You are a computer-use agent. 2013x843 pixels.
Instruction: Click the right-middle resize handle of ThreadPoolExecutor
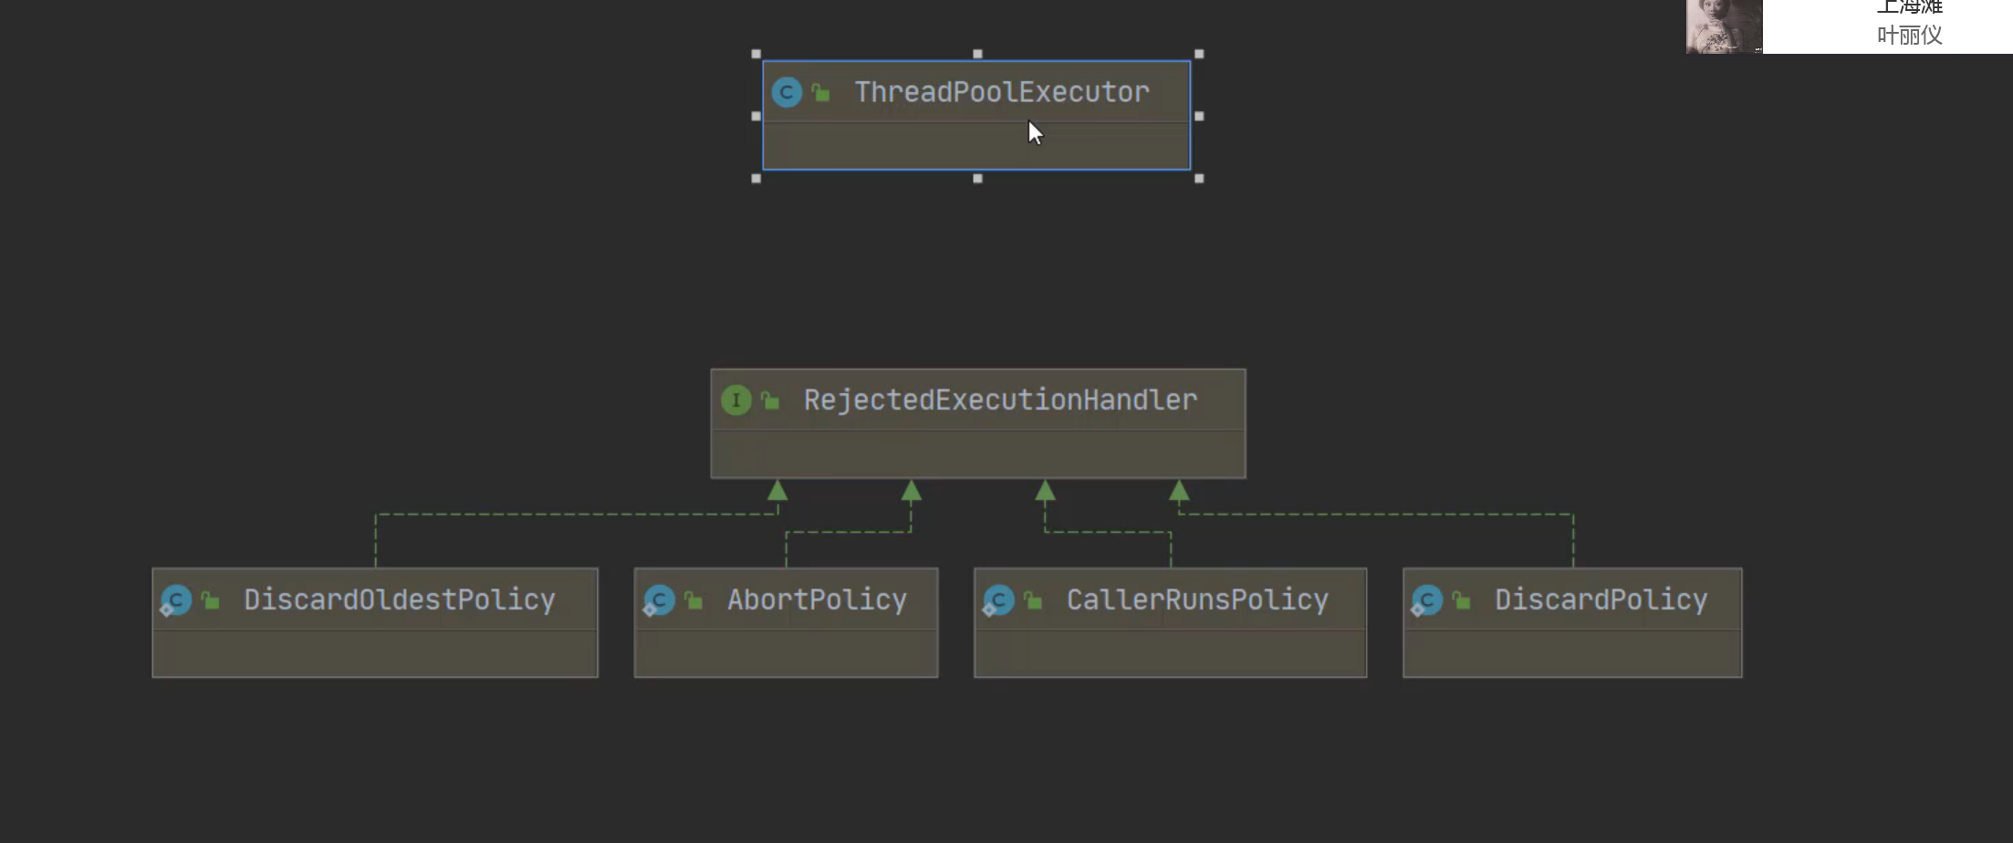(1199, 116)
